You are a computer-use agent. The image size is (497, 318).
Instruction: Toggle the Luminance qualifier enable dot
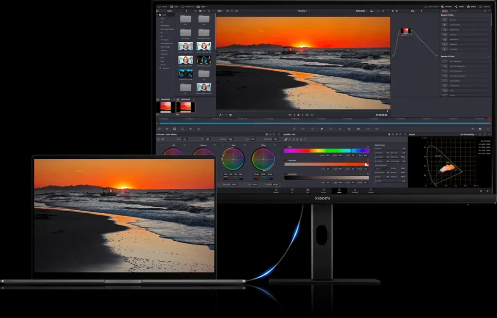(286, 174)
